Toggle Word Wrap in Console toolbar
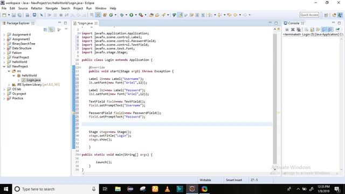Viewport: 345px width, 194px height. 318,30
